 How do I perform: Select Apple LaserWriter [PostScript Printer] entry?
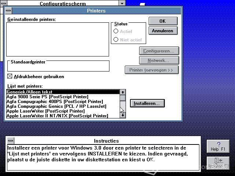tap(63, 111)
